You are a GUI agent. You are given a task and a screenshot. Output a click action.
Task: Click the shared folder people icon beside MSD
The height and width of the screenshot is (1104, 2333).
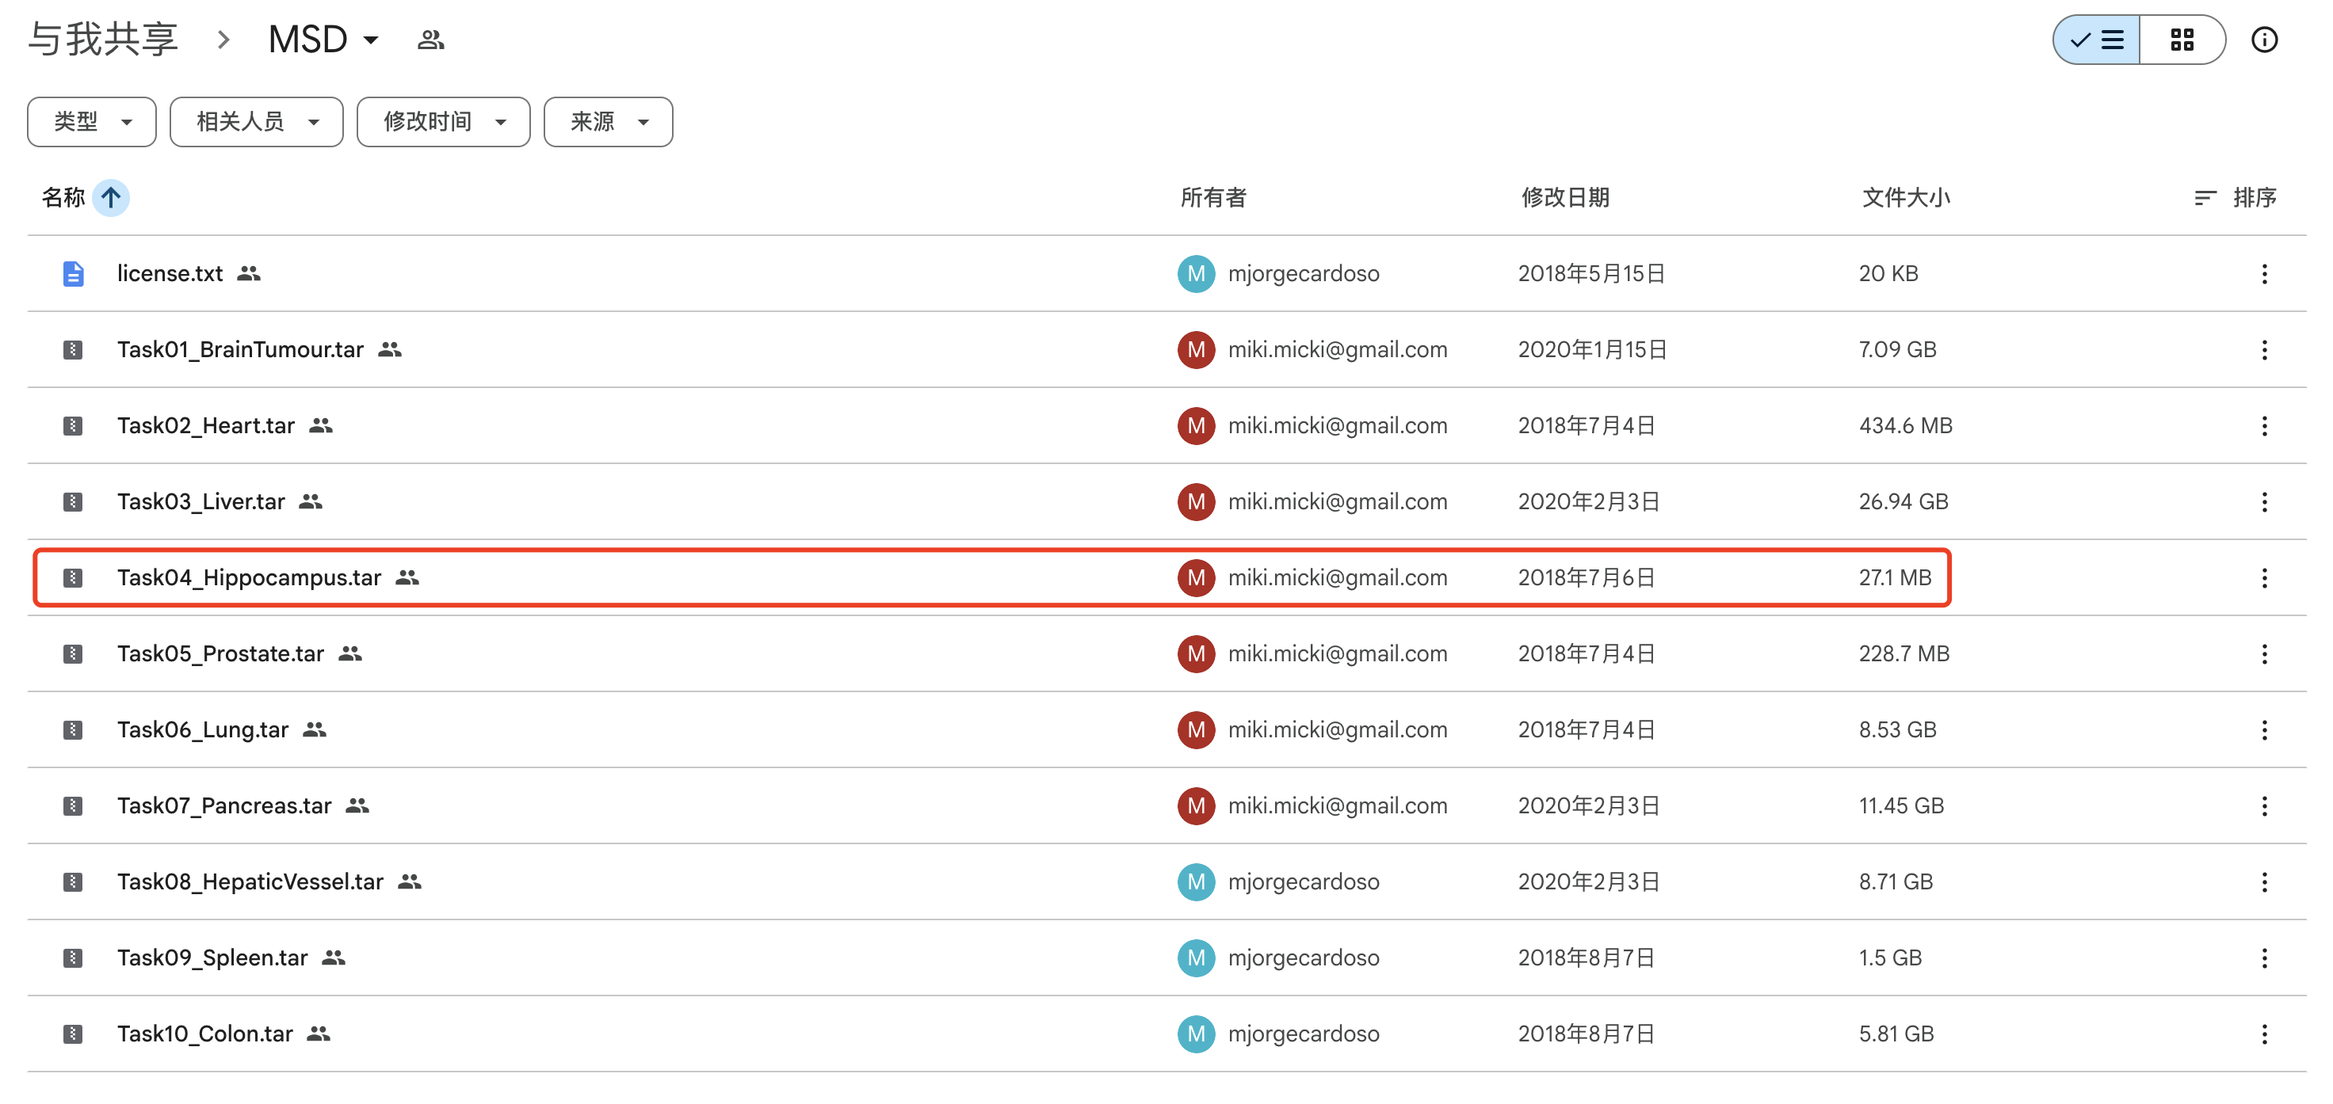click(x=430, y=40)
